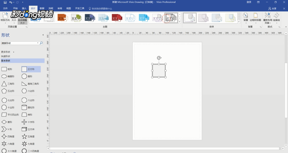Select the 矩形 rectangle shape
Screen dimensions: 288x153
point(7,69)
